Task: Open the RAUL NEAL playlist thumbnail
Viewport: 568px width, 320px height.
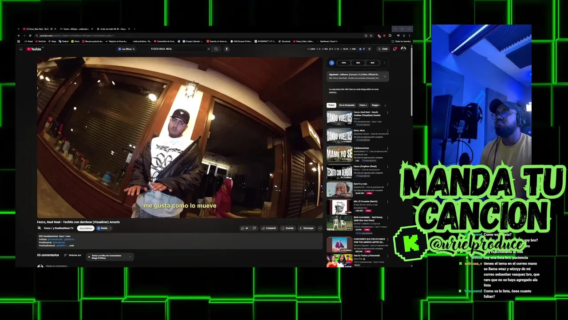Action: click(339, 136)
